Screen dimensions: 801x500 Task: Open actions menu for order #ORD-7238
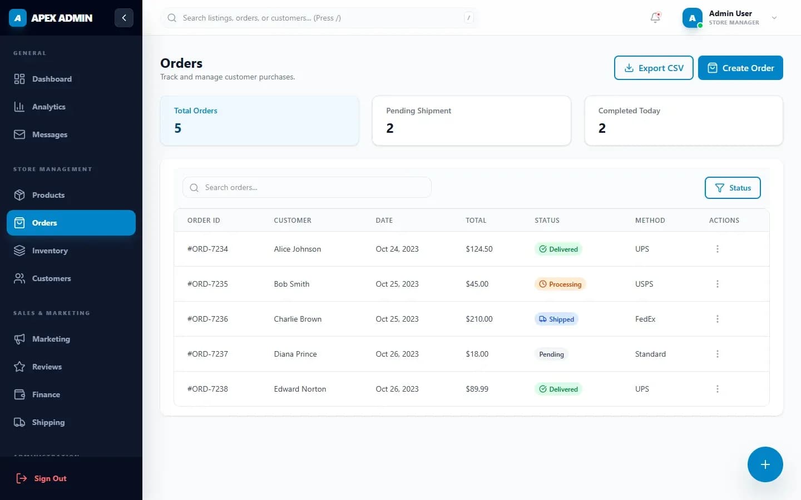tap(718, 389)
